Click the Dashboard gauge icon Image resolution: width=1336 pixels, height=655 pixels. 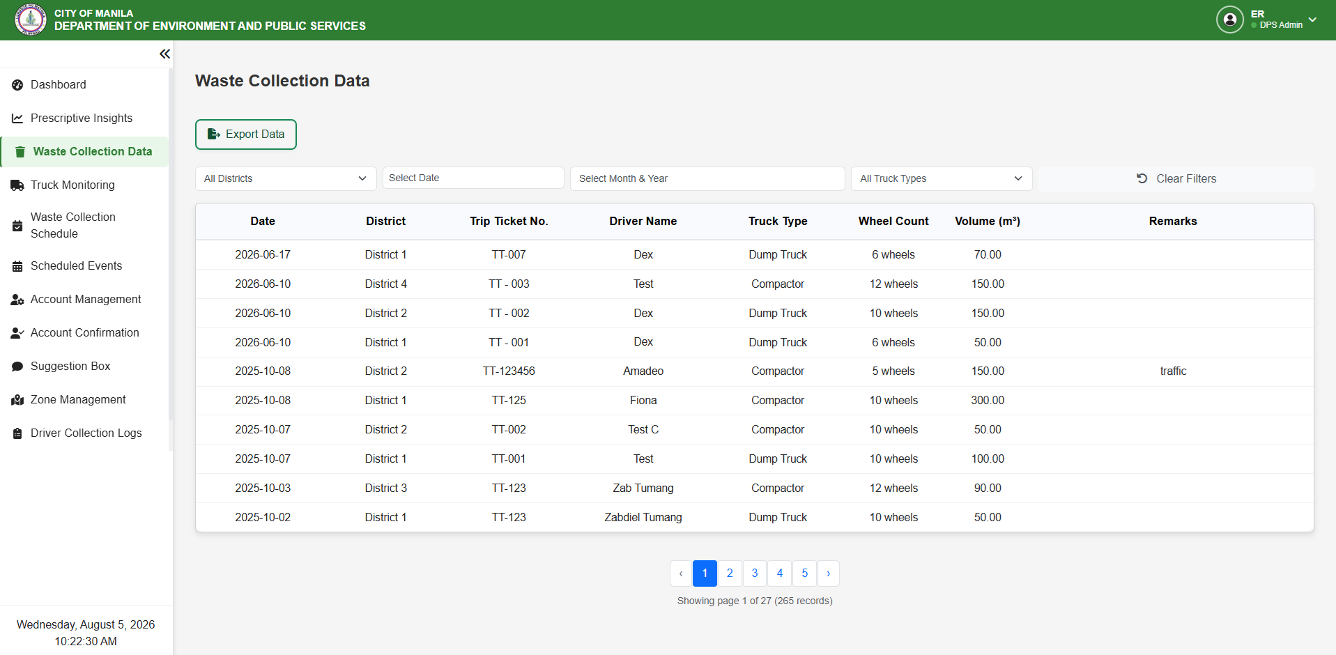pyautogui.click(x=17, y=85)
